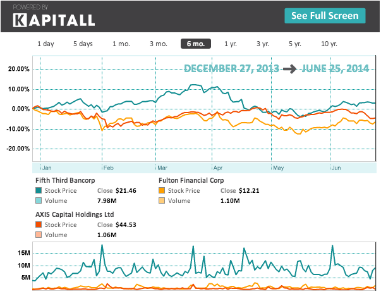Click the 1.06M volume value
Viewport: 381px width, 301px height.
[107, 235]
